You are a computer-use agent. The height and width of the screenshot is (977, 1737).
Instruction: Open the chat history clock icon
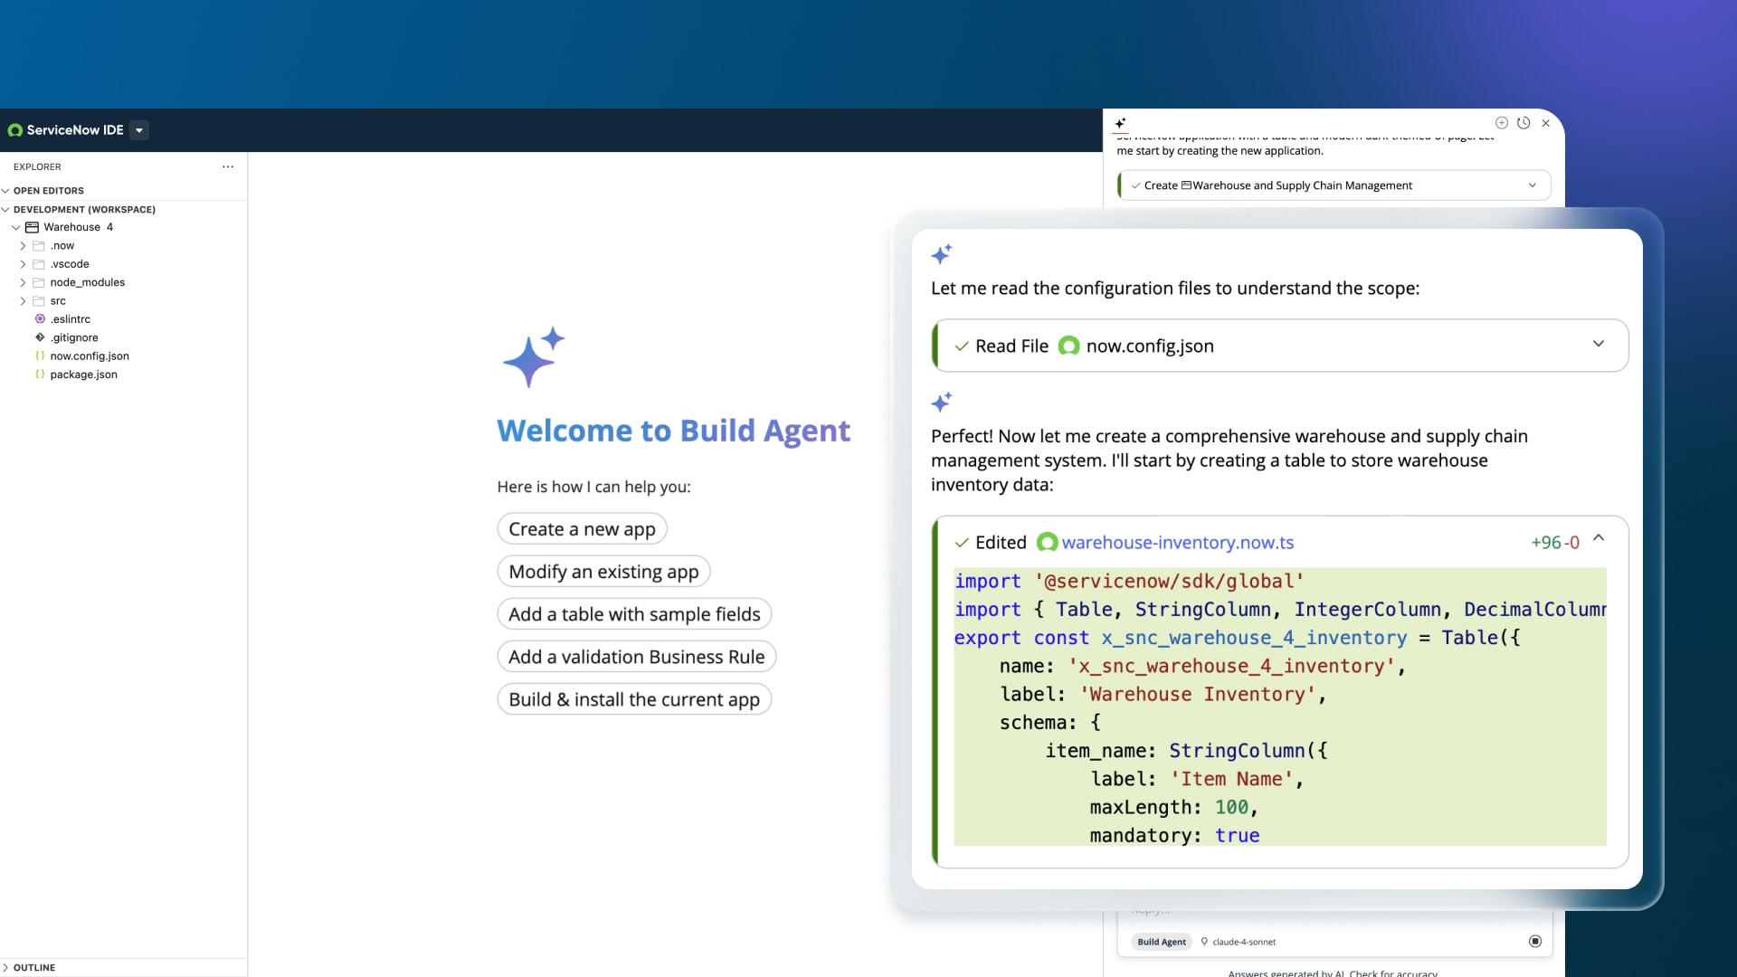coord(1523,123)
